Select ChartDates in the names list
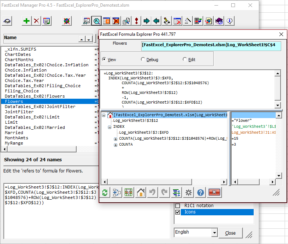This screenshot has width=288, height=244. point(18,54)
